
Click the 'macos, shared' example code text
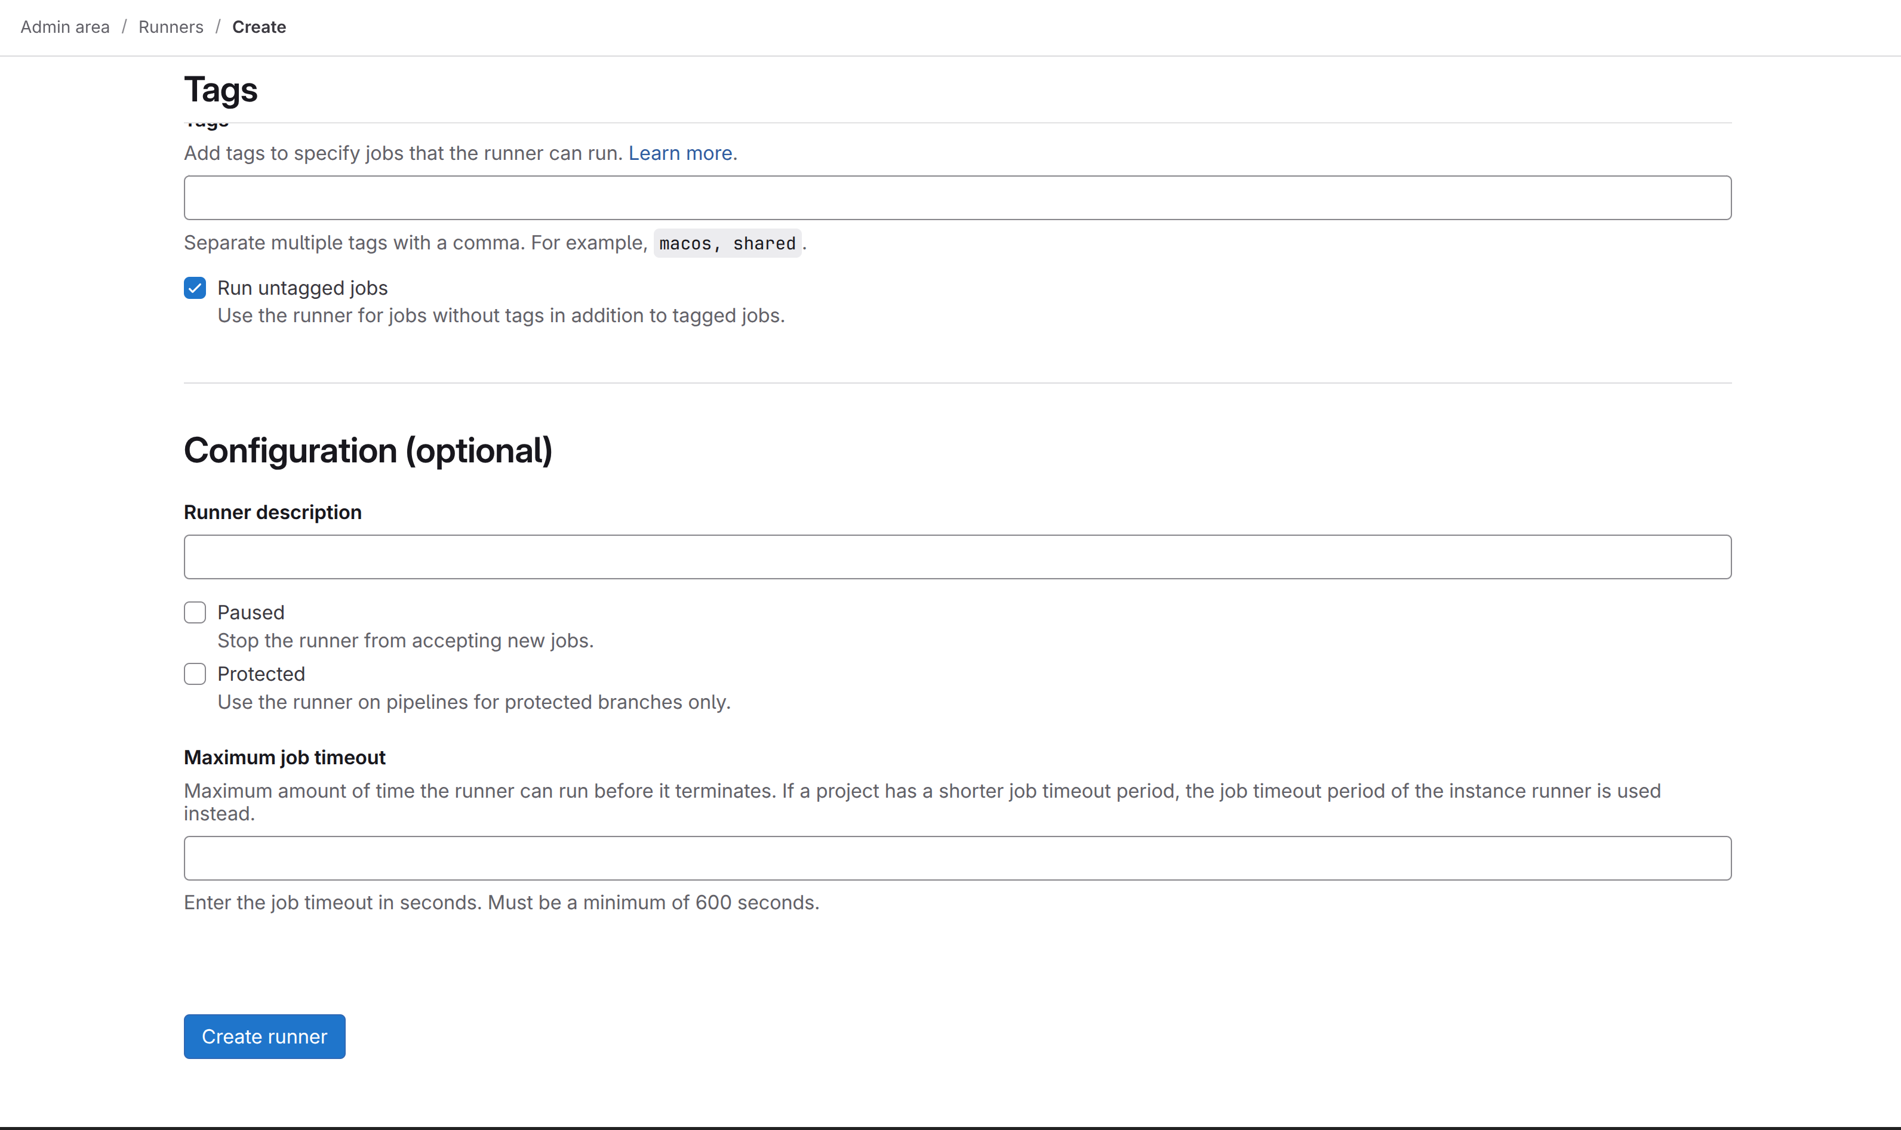point(727,243)
